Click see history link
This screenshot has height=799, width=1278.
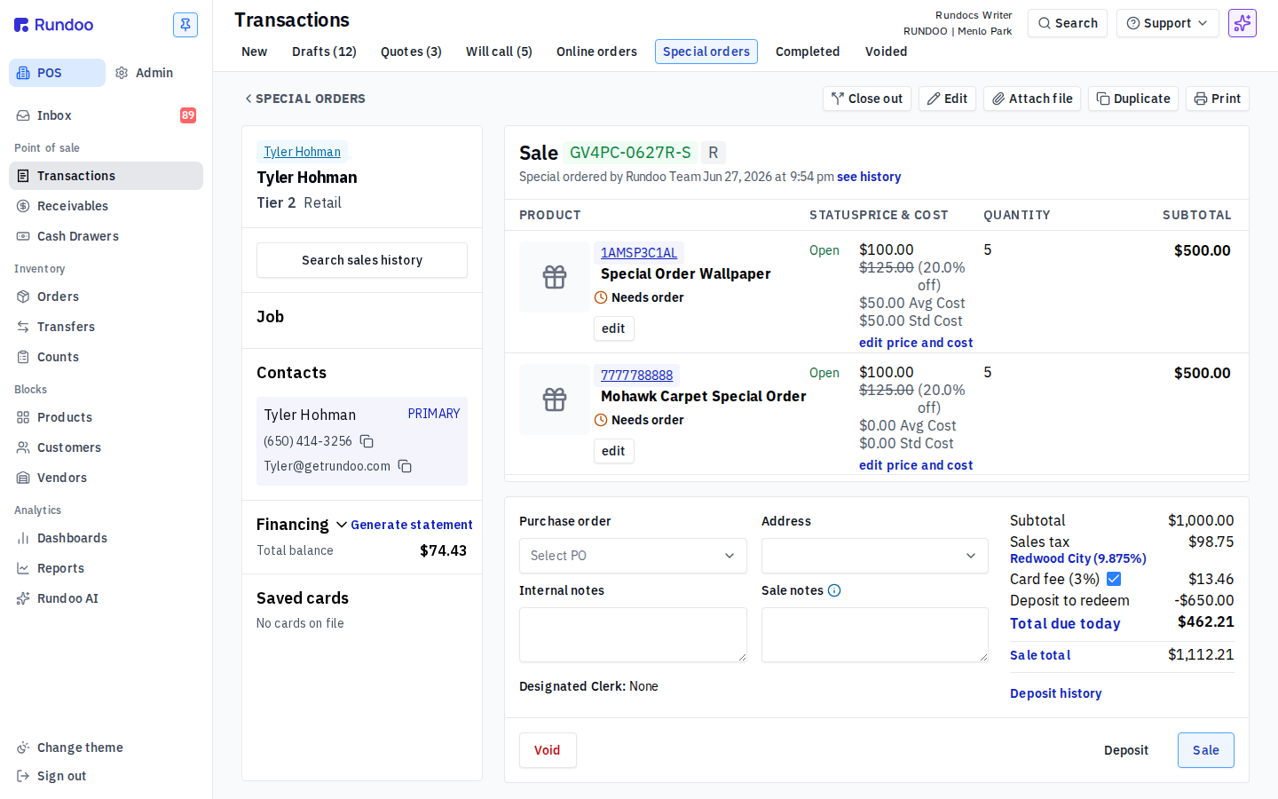coord(869,177)
